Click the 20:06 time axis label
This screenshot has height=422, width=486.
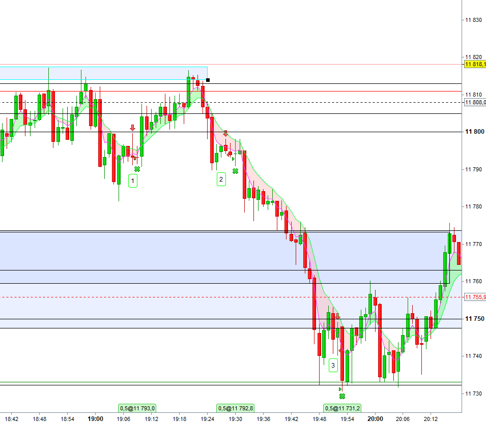(x=403, y=419)
